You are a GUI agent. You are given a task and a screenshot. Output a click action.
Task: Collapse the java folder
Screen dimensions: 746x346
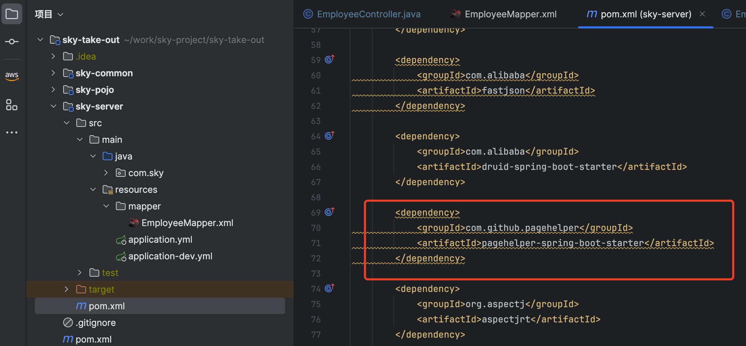(93, 156)
